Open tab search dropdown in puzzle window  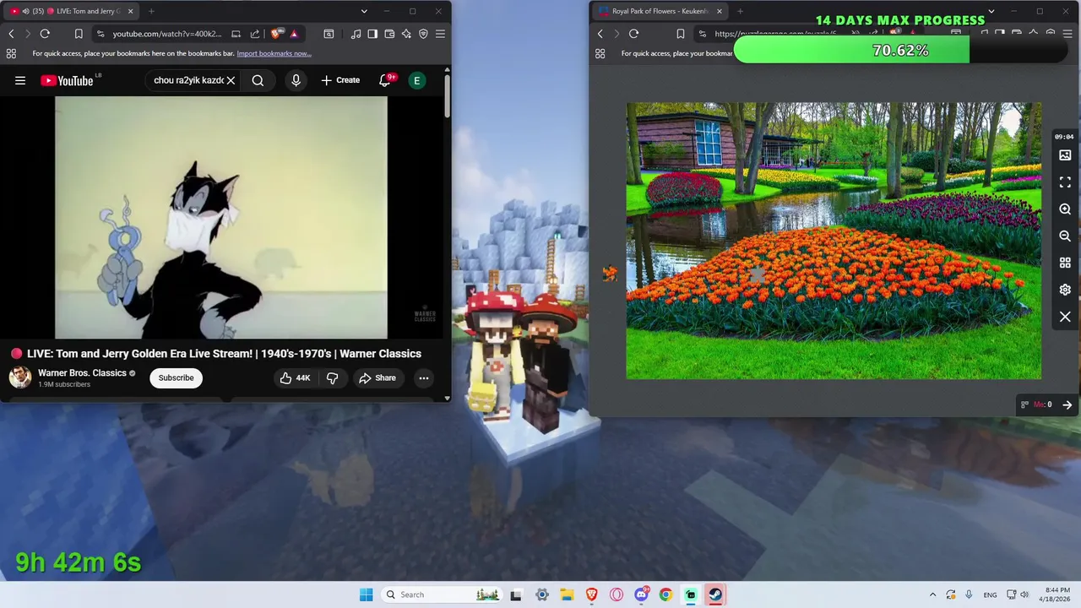pyautogui.click(x=991, y=11)
